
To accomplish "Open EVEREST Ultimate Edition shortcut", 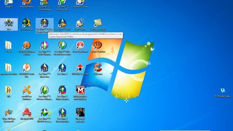I will (27, 48).
